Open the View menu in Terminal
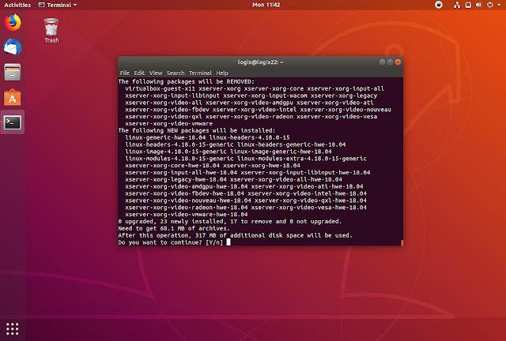Image resolution: width=506 pixels, height=341 pixels. point(156,73)
